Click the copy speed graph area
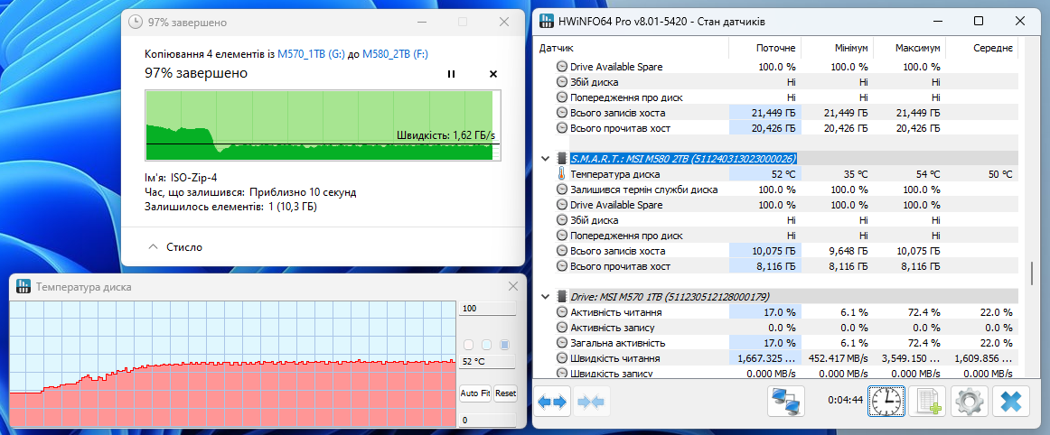 (x=323, y=125)
